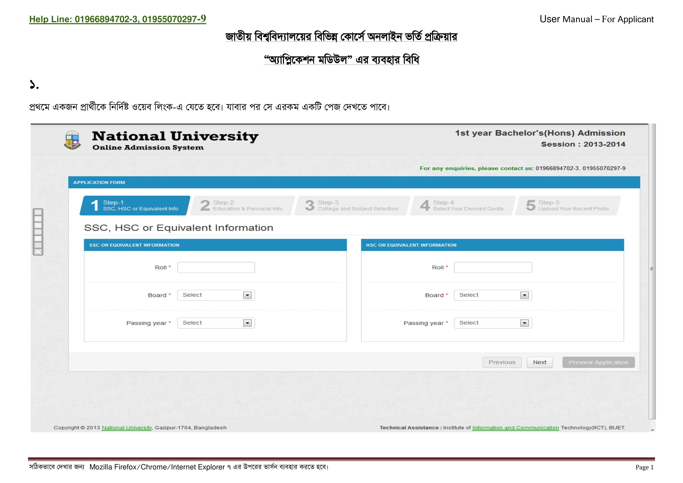Click the Help Line link at top
Screen dimensions: 683x483
coord(117,19)
